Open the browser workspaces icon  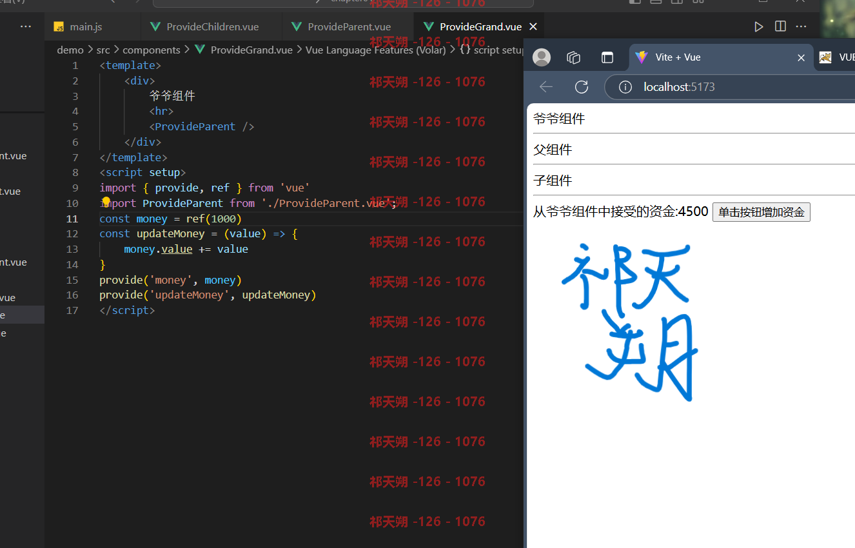tap(574, 57)
